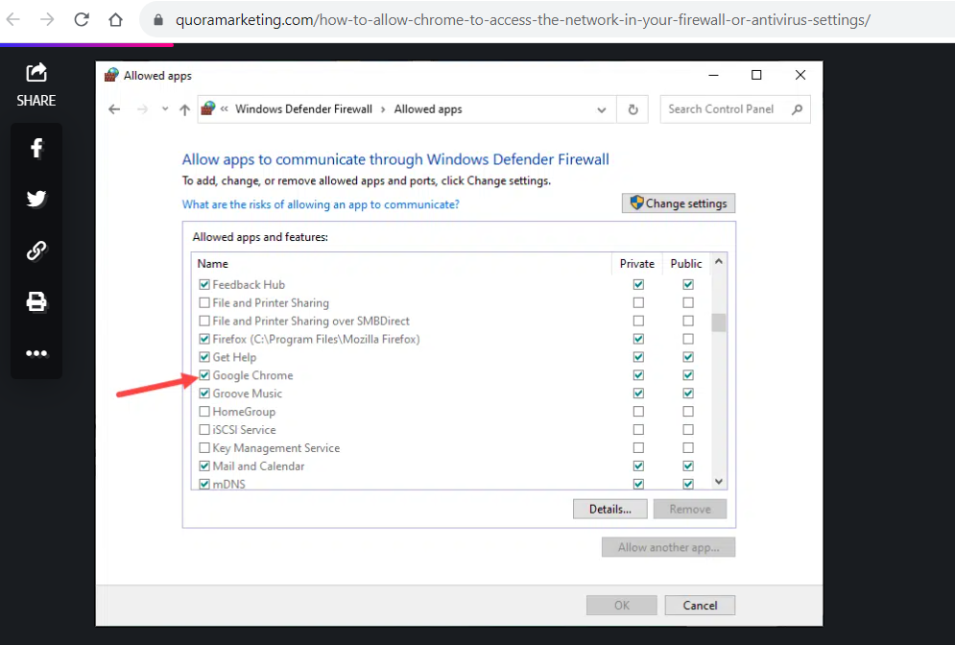Viewport: 955px width, 645px height.
Task: Click Allow another app... button
Action: pos(669,547)
